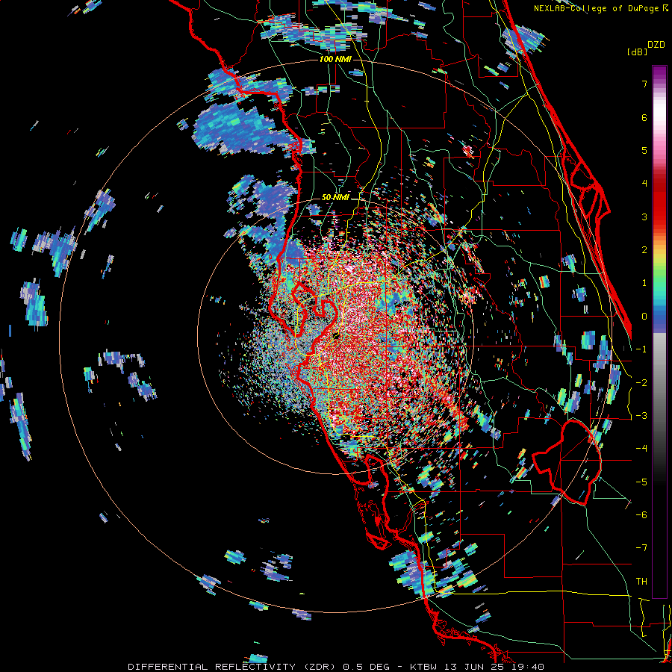Select the 4 value on color scale

pyautogui.click(x=644, y=184)
